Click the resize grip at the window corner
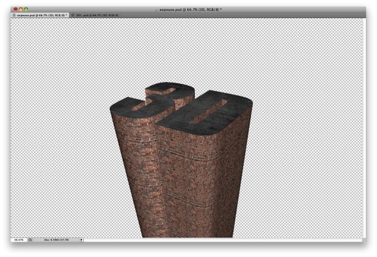Image resolution: width=377 pixels, height=257 pixels. (x=364, y=240)
